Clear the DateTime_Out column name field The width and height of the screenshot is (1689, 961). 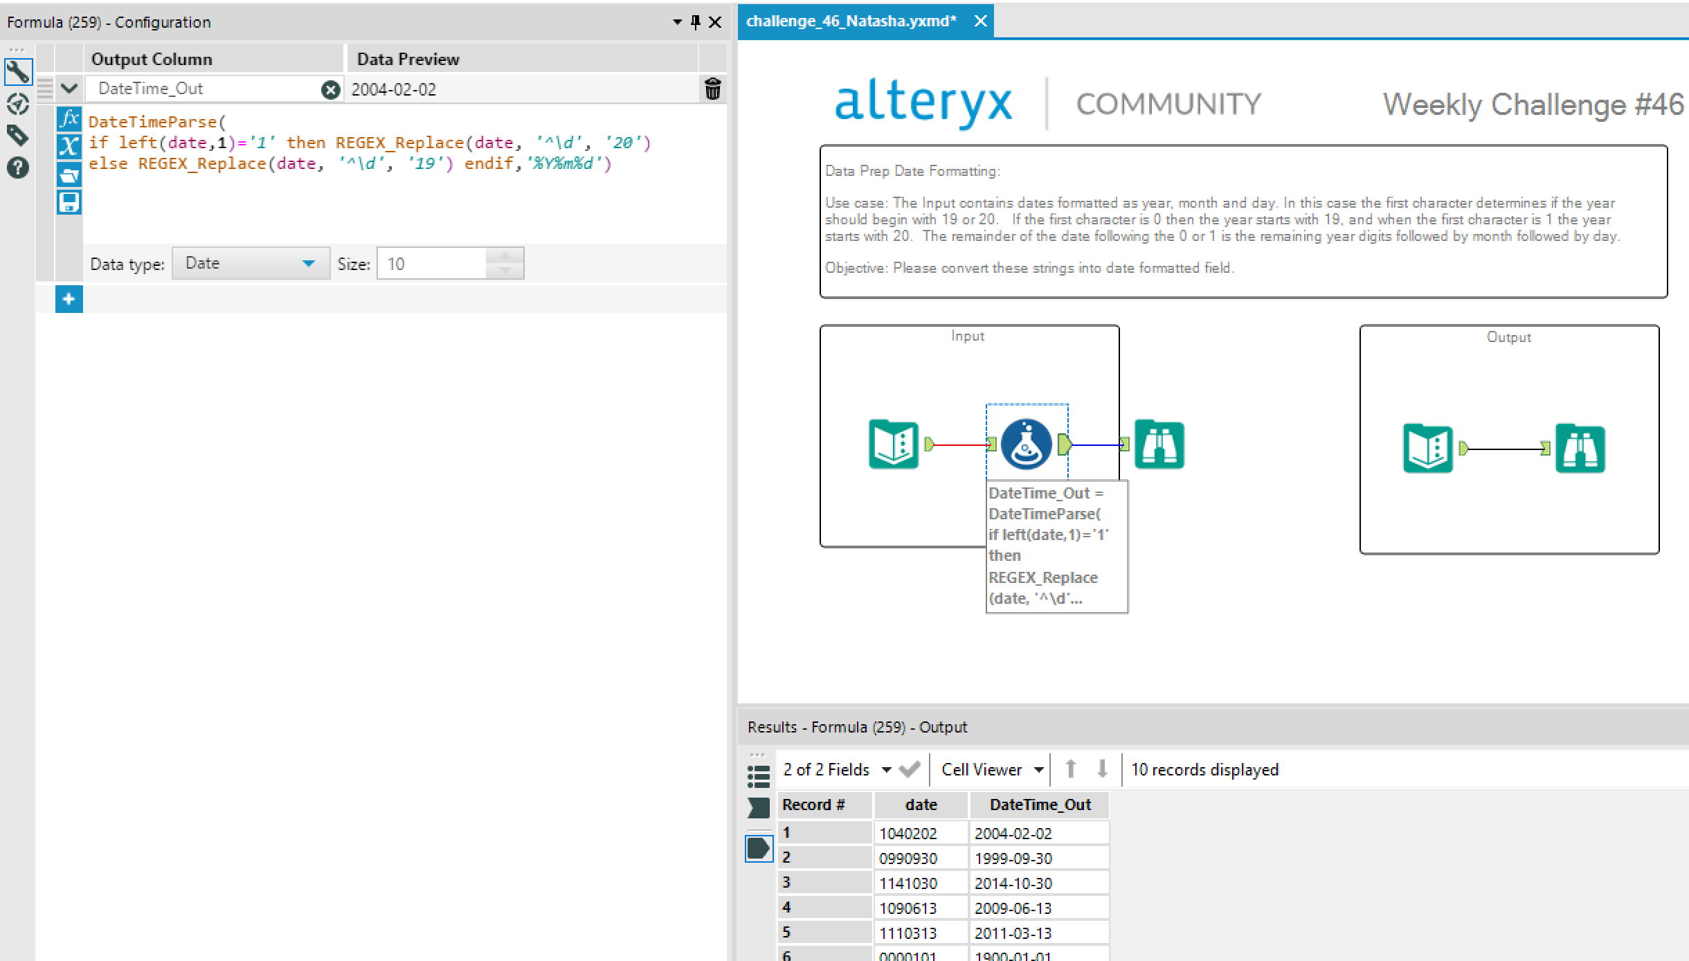pos(331,89)
